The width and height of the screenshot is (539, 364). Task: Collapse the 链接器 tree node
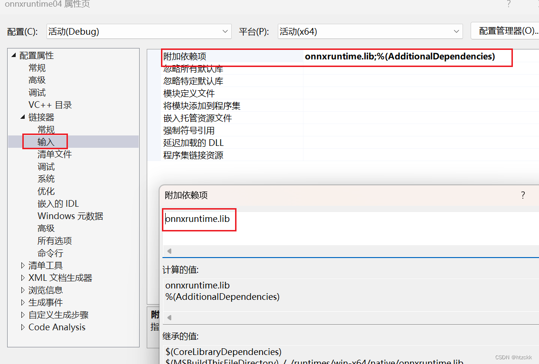click(x=23, y=116)
